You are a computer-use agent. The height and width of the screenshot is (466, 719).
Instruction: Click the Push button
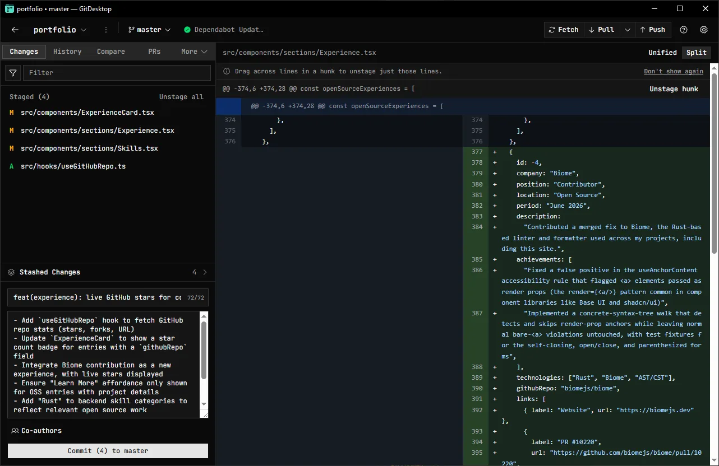click(652, 30)
